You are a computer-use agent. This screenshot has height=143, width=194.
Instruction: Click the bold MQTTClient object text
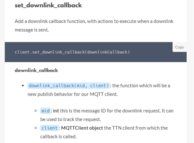pos(82,128)
